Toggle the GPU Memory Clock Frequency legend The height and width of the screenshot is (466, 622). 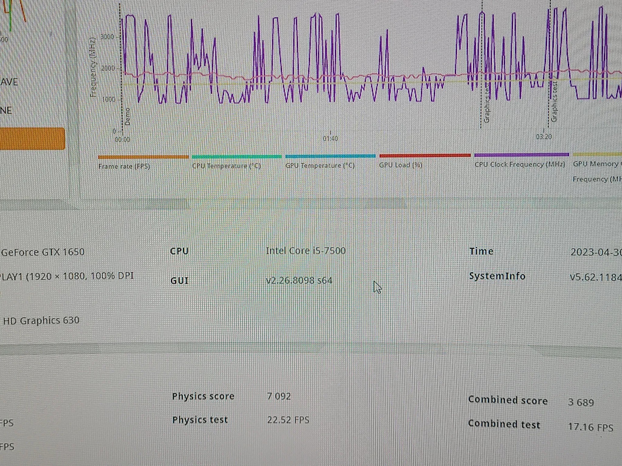click(597, 171)
